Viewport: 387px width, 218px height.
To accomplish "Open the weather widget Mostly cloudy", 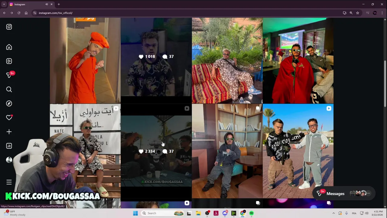I will coord(14,213).
